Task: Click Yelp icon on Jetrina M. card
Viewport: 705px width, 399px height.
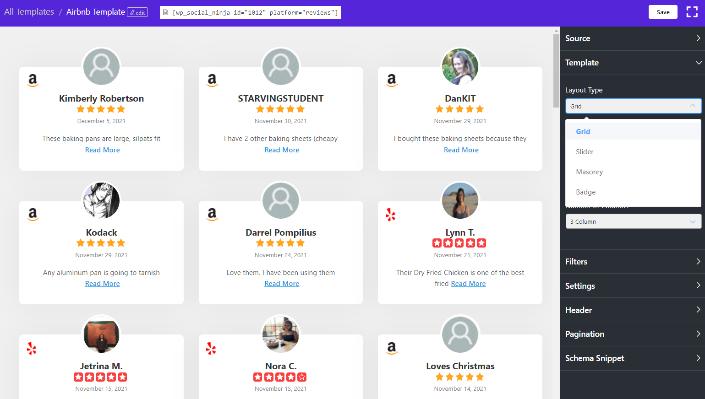Action: coord(32,349)
